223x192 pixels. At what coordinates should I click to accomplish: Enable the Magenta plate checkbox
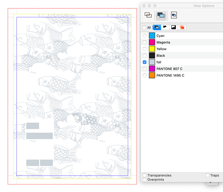click(145, 42)
